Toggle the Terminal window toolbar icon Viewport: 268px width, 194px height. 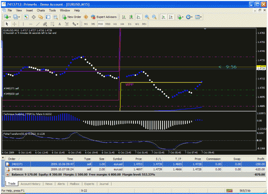pos(48,17)
